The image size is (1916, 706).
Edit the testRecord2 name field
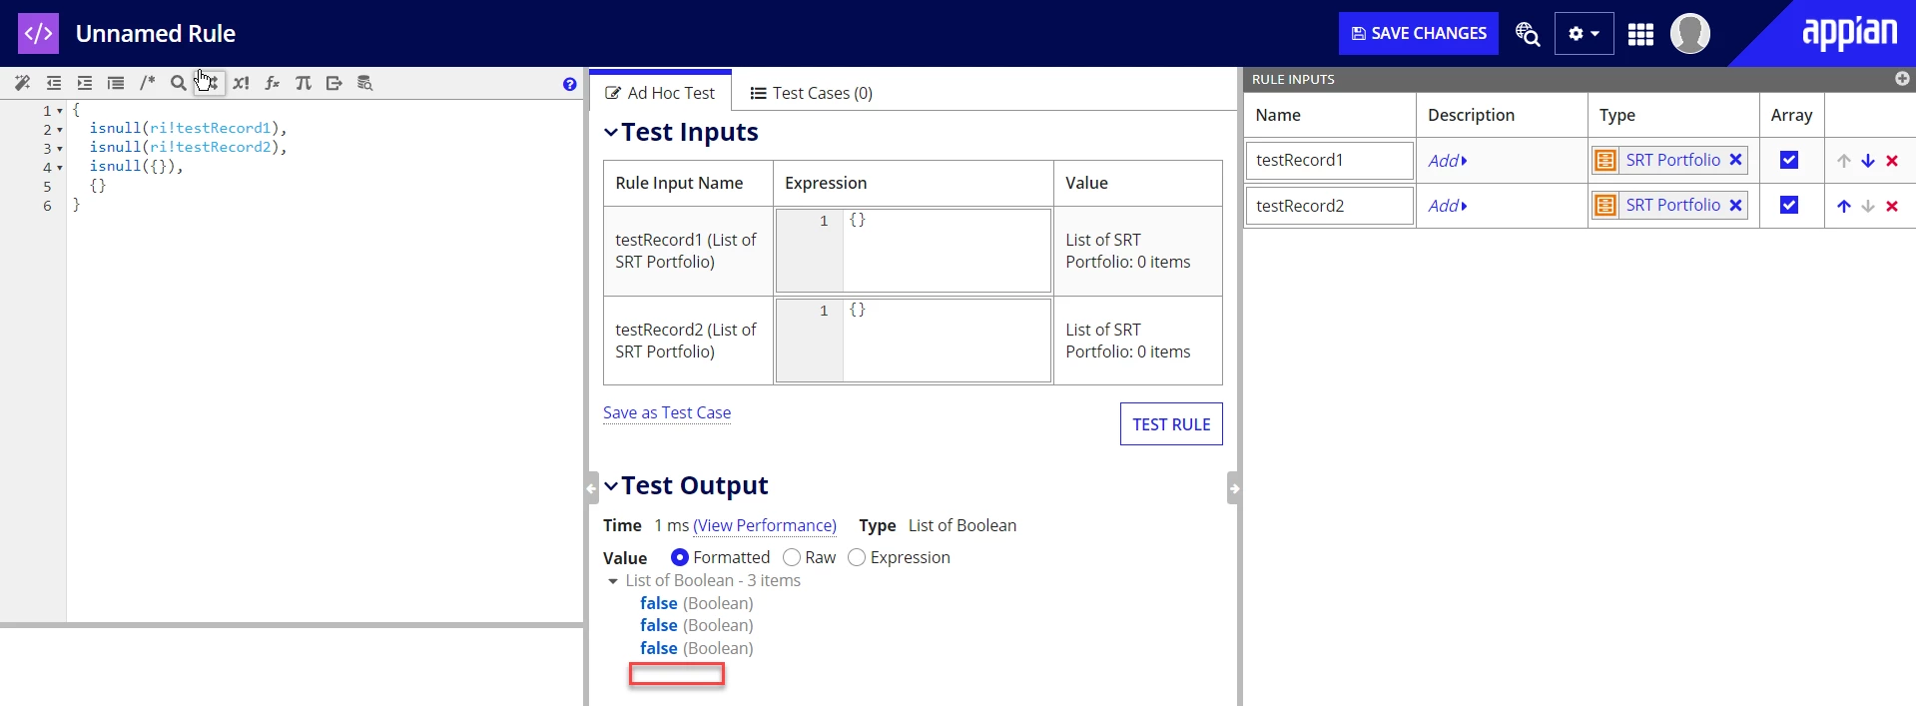[x=1330, y=206]
